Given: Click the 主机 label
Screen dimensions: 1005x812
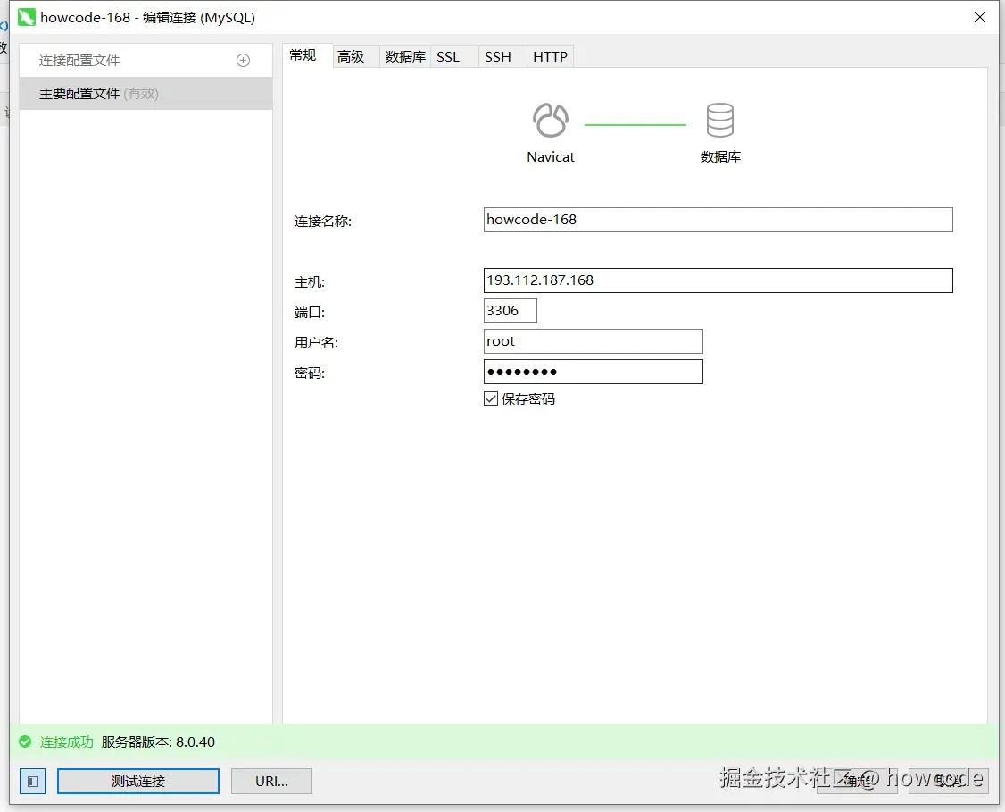Looking at the screenshot, I should click(x=310, y=282).
